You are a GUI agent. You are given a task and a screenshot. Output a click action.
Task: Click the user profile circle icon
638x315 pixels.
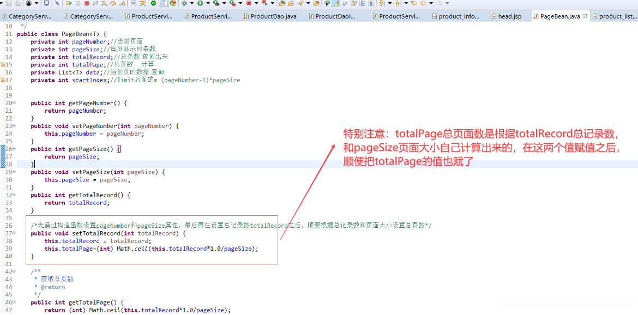tap(29, 3)
